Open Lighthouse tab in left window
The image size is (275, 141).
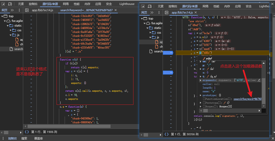(127, 4)
